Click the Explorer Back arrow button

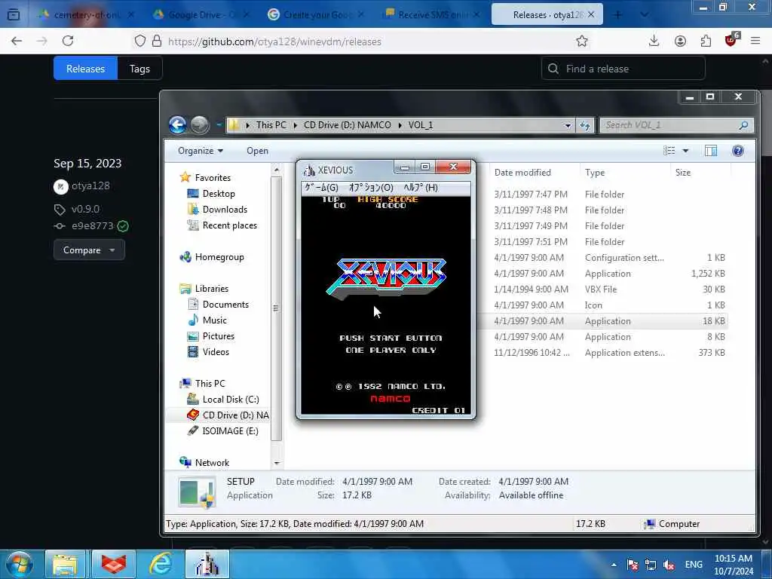pos(178,125)
